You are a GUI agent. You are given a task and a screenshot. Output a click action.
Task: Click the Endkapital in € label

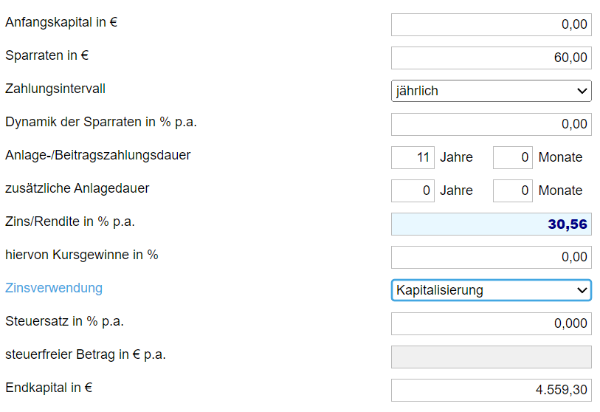pyautogui.click(x=49, y=388)
